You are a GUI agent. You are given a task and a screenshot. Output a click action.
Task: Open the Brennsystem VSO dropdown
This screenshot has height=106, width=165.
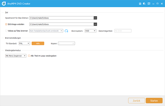click(90, 31)
